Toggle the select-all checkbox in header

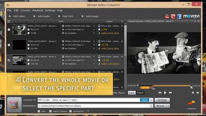coord(9,22)
